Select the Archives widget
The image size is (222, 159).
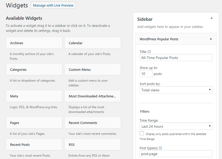(x=34, y=43)
